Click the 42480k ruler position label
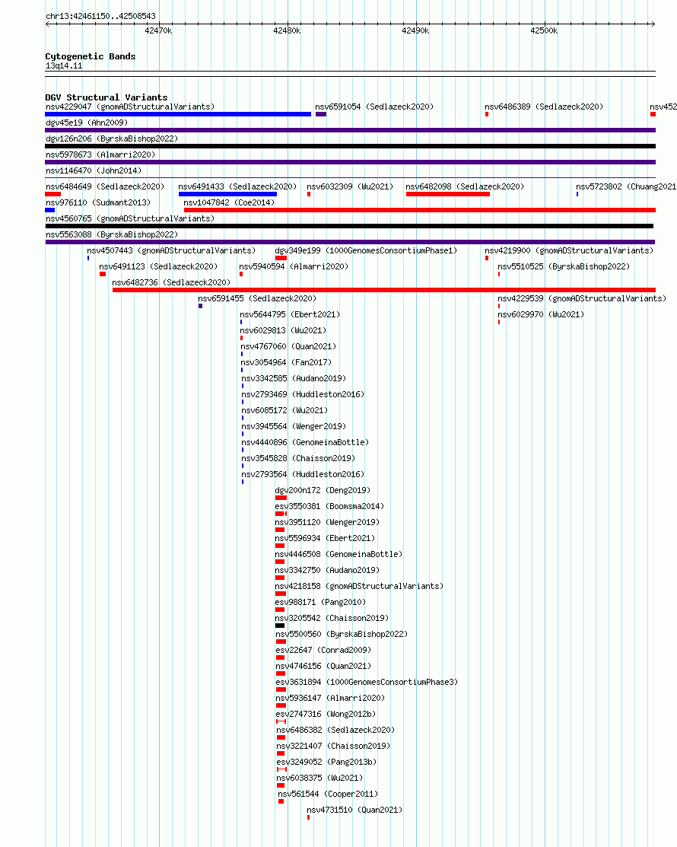This screenshot has width=677, height=847. (287, 30)
